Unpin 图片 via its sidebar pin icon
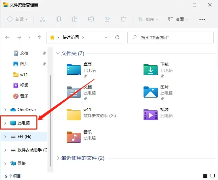 (44, 64)
